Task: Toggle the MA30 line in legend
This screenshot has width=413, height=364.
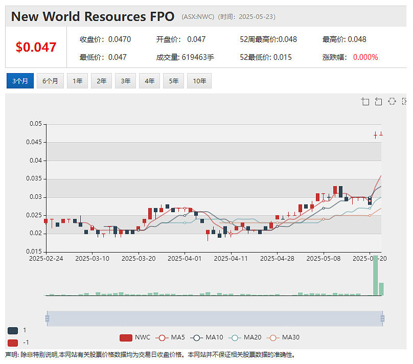Action: (x=283, y=337)
